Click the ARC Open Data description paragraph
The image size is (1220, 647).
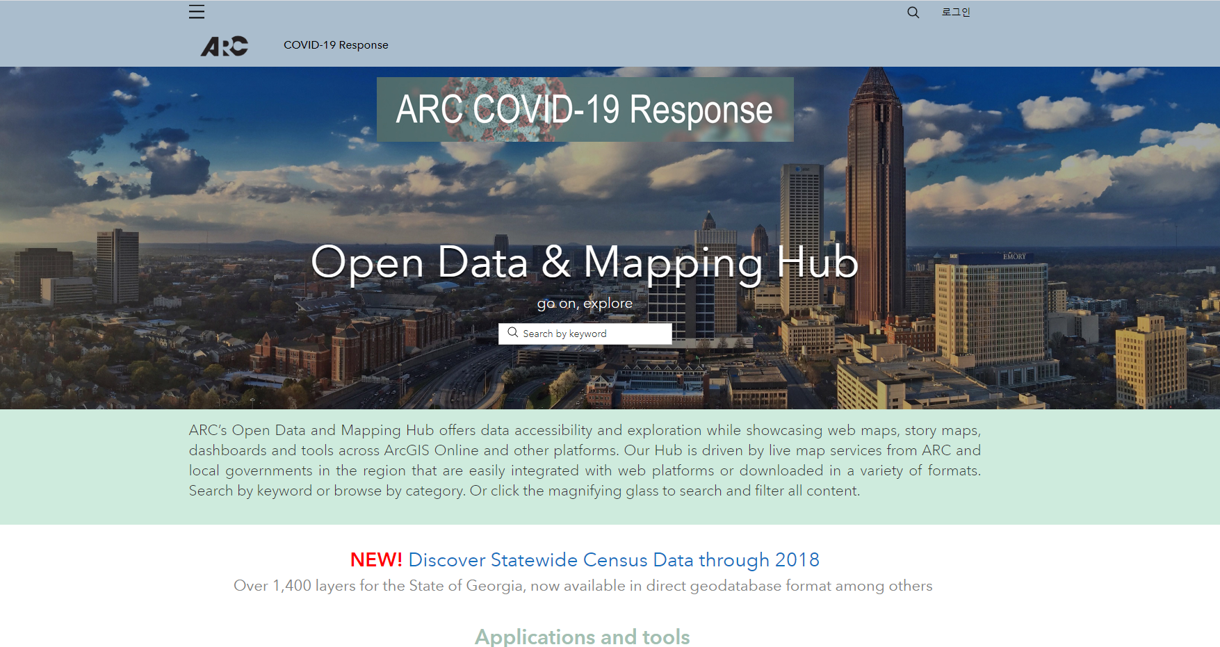coord(584,460)
